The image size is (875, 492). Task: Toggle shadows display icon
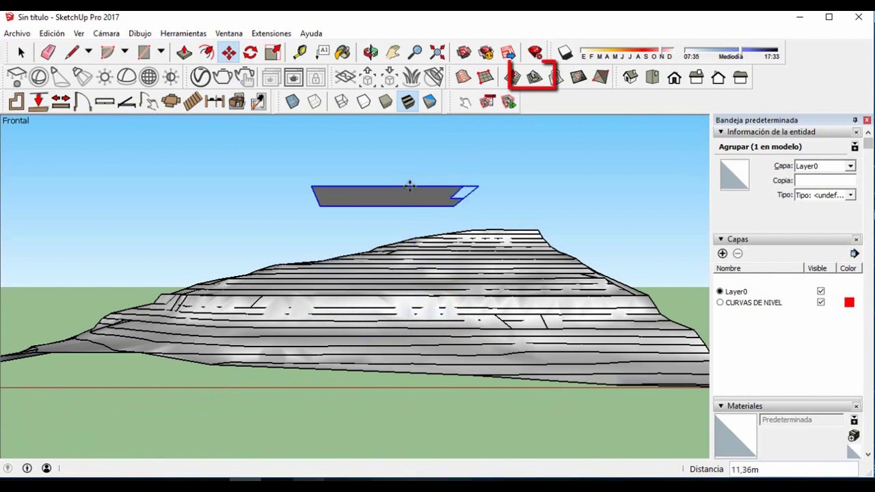click(565, 53)
